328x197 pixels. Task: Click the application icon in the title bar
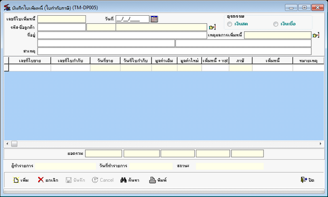tap(7, 8)
